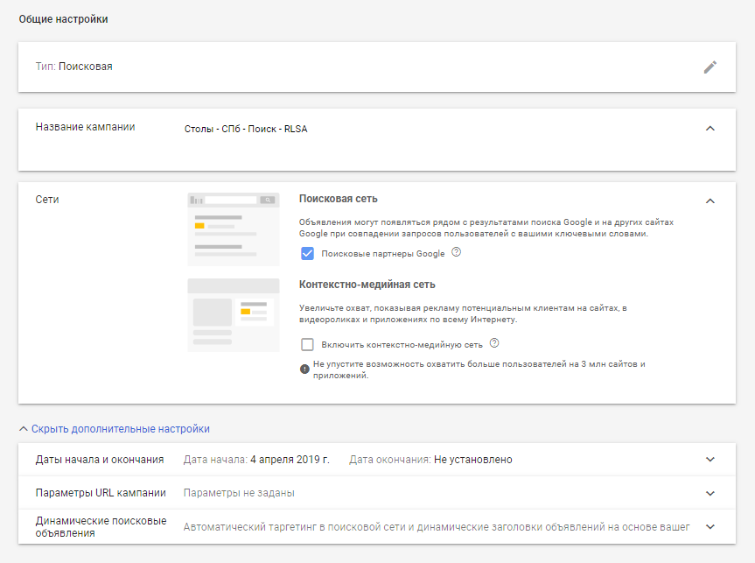
Task: Uncheck the Поисковые партнеры Google checkbox
Action: [x=307, y=254]
